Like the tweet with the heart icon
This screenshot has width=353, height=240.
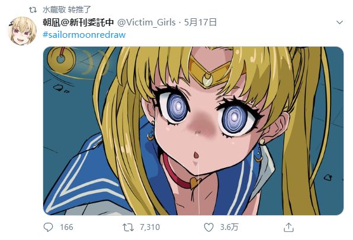click(208, 227)
